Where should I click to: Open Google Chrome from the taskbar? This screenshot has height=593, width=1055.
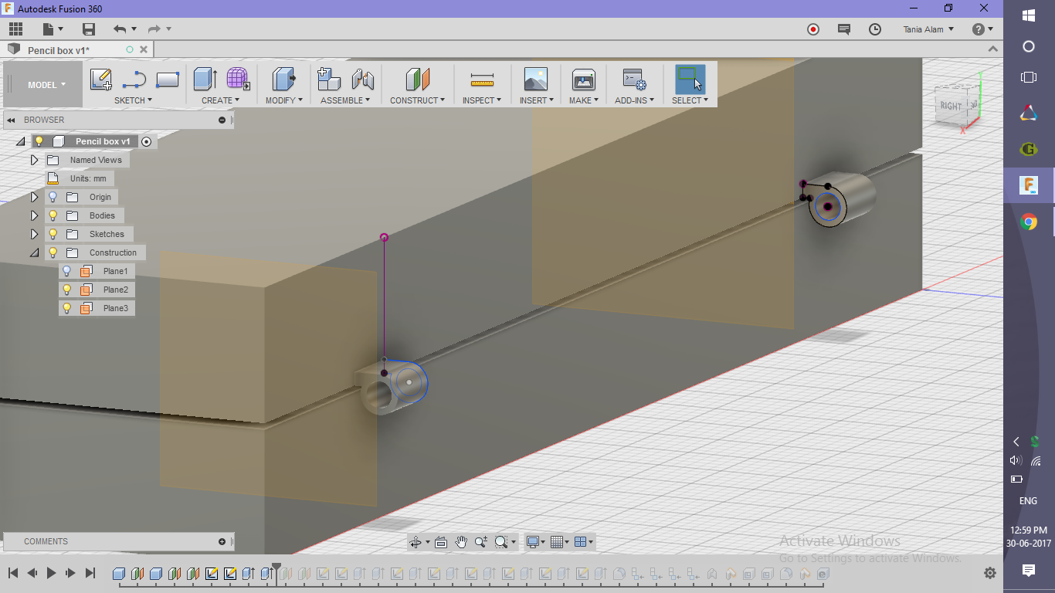pyautogui.click(x=1028, y=222)
